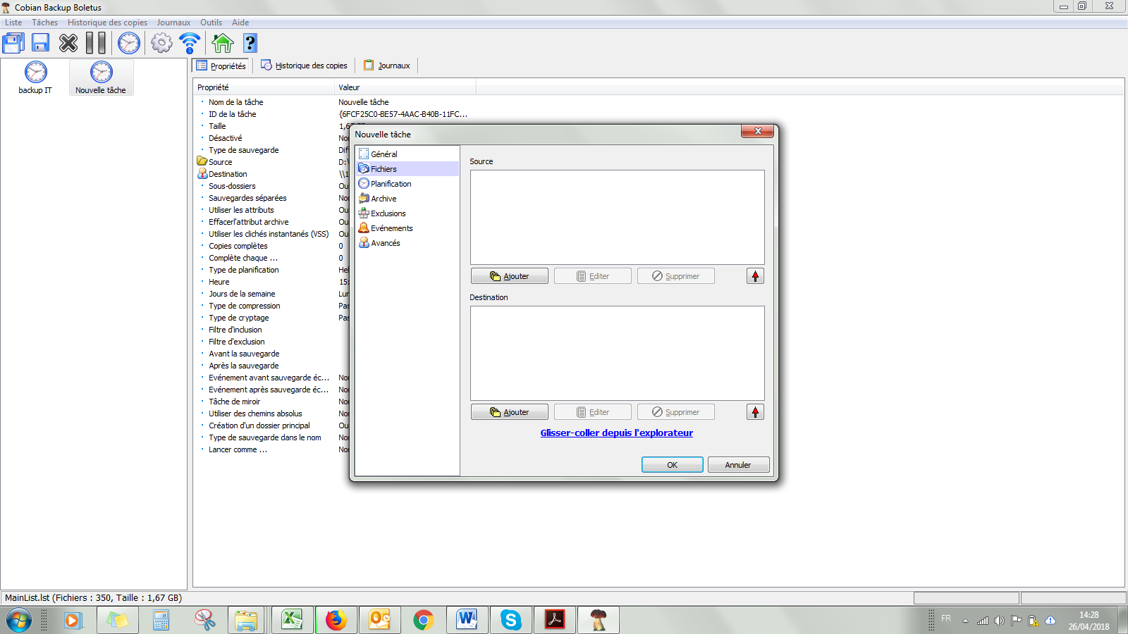Click the black X abort icon in toolbar

(x=68, y=44)
